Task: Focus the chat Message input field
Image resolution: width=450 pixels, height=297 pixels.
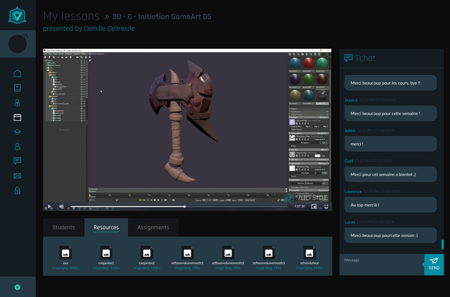Action: point(382,265)
